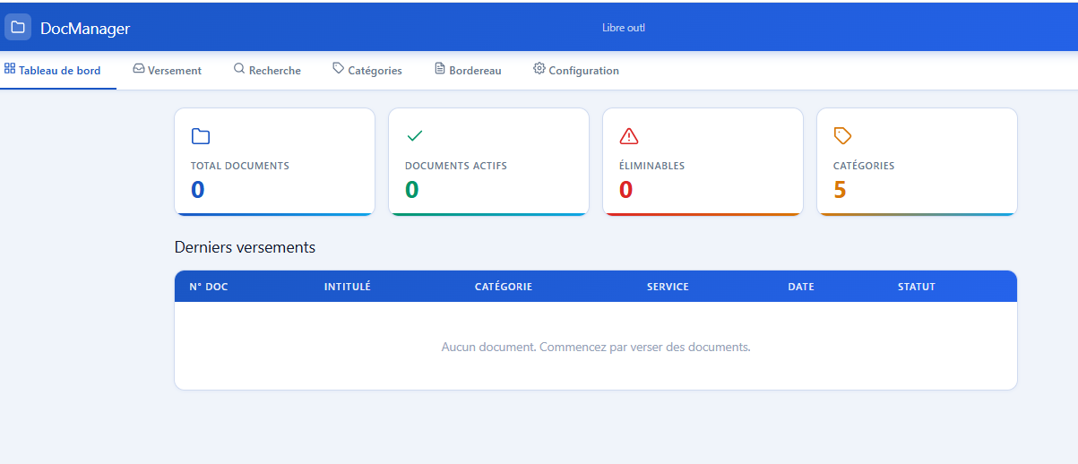Click the Versement inbox icon
Screen dimensions: 1078x464
pyautogui.click(x=139, y=69)
